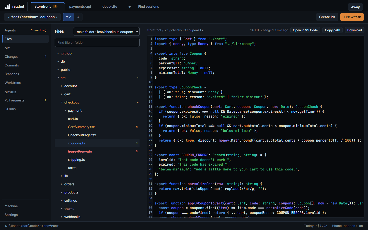368x230 pixels.
Task: Switch to the payments-api tab
Action: coord(80,7)
